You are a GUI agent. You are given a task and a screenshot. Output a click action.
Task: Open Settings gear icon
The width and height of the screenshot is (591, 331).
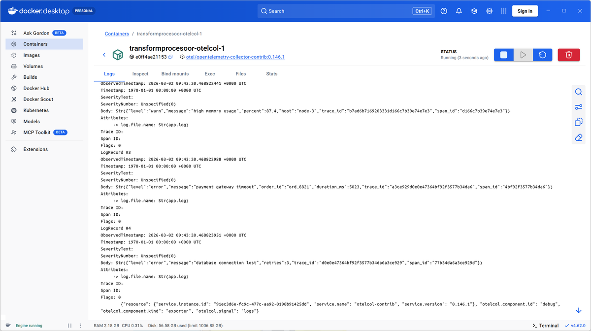pyautogui.click(x=490, y=11)
